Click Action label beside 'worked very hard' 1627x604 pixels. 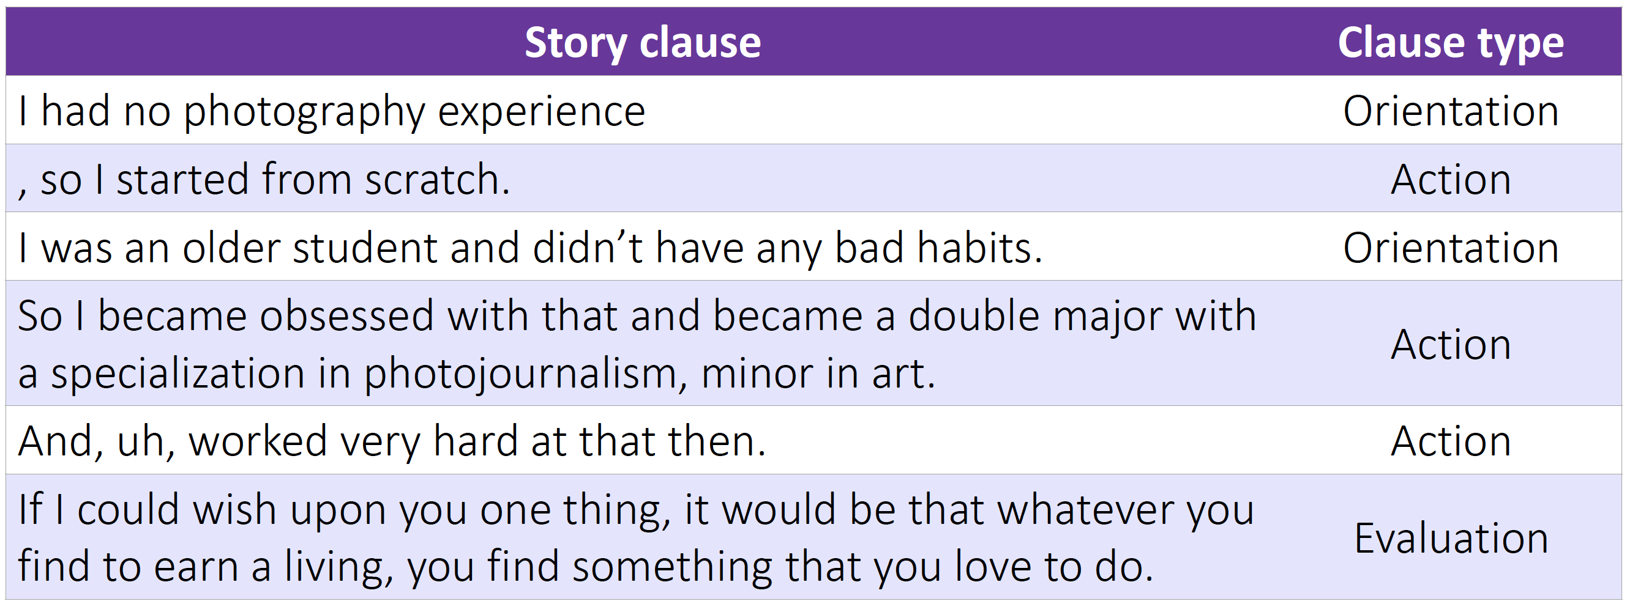[x=1450, y=441]
